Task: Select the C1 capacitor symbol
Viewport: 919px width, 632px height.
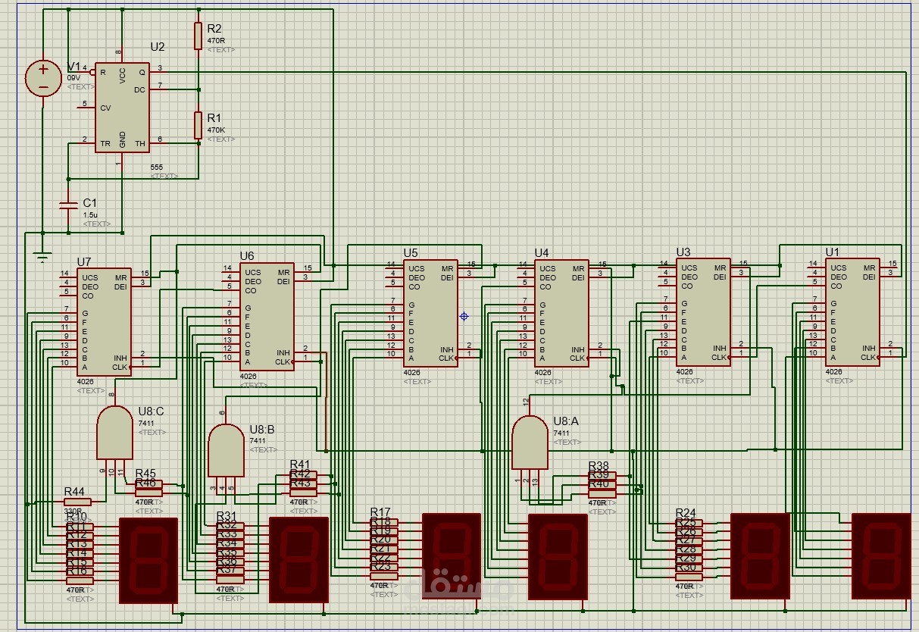Action: click(68, 205)
